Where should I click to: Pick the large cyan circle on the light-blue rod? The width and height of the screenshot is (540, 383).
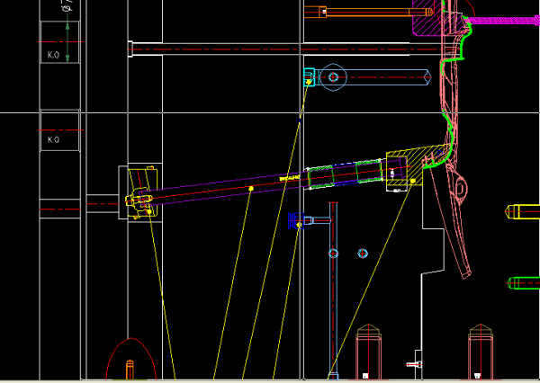tap(333, 77)
